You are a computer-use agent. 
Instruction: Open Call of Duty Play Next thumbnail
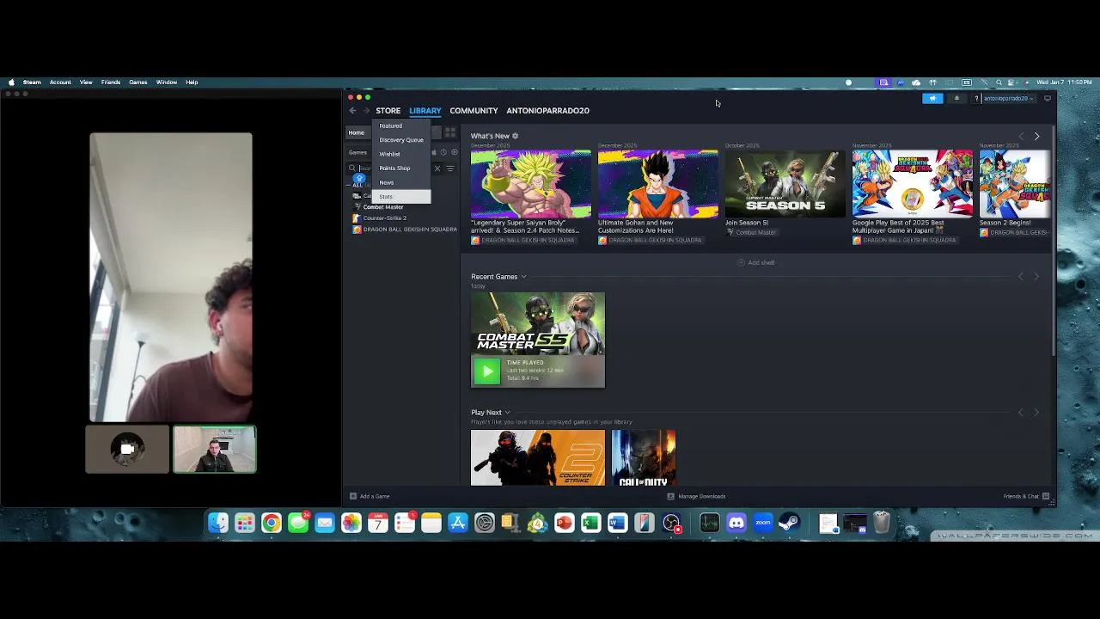644,457
